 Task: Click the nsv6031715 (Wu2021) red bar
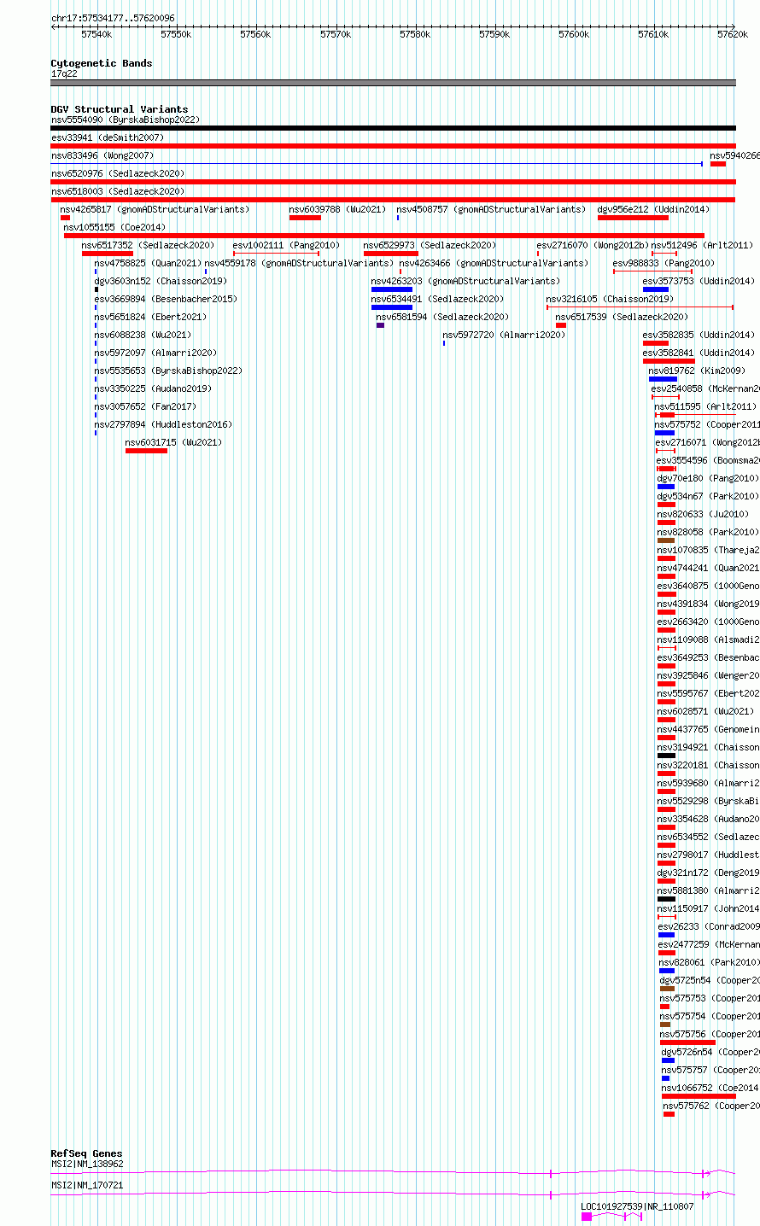click(146, 451)
